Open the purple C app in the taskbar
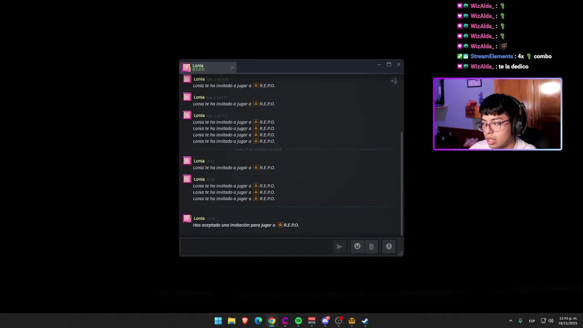Viewport: 583px width, 328px height. pos(285,321)
